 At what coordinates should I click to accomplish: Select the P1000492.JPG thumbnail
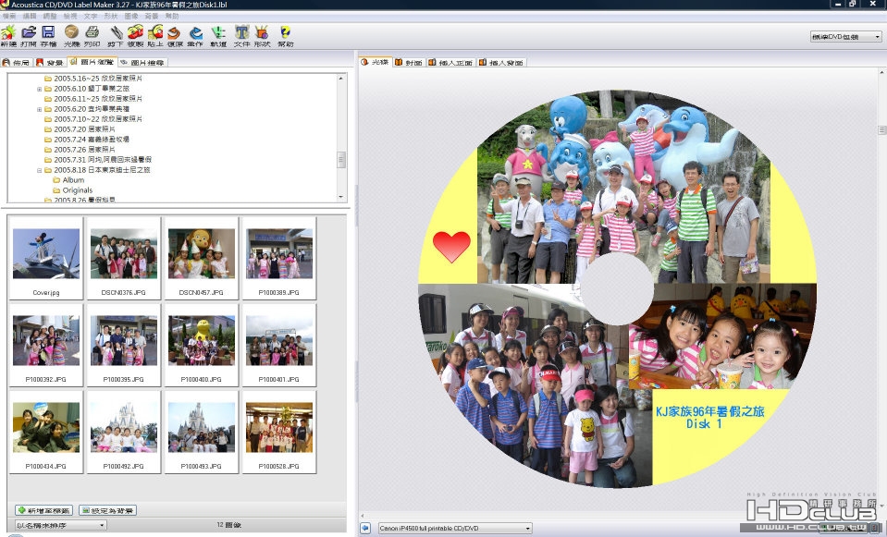[123, 433]
